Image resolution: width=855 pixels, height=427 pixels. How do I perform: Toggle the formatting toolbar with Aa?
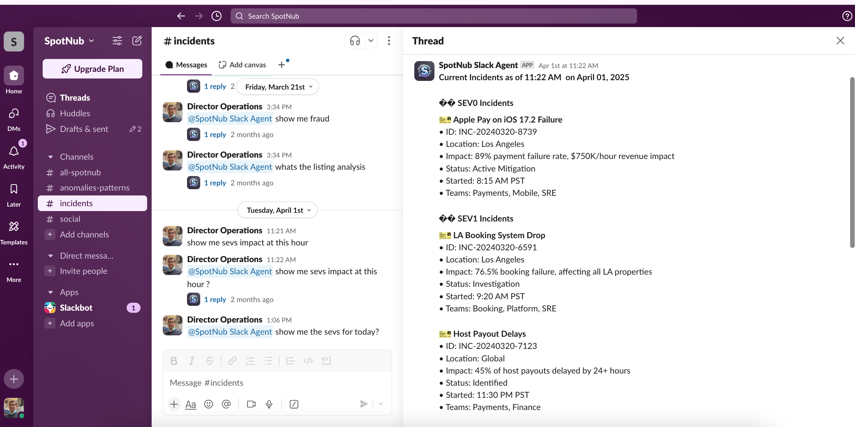click(191, 404)
